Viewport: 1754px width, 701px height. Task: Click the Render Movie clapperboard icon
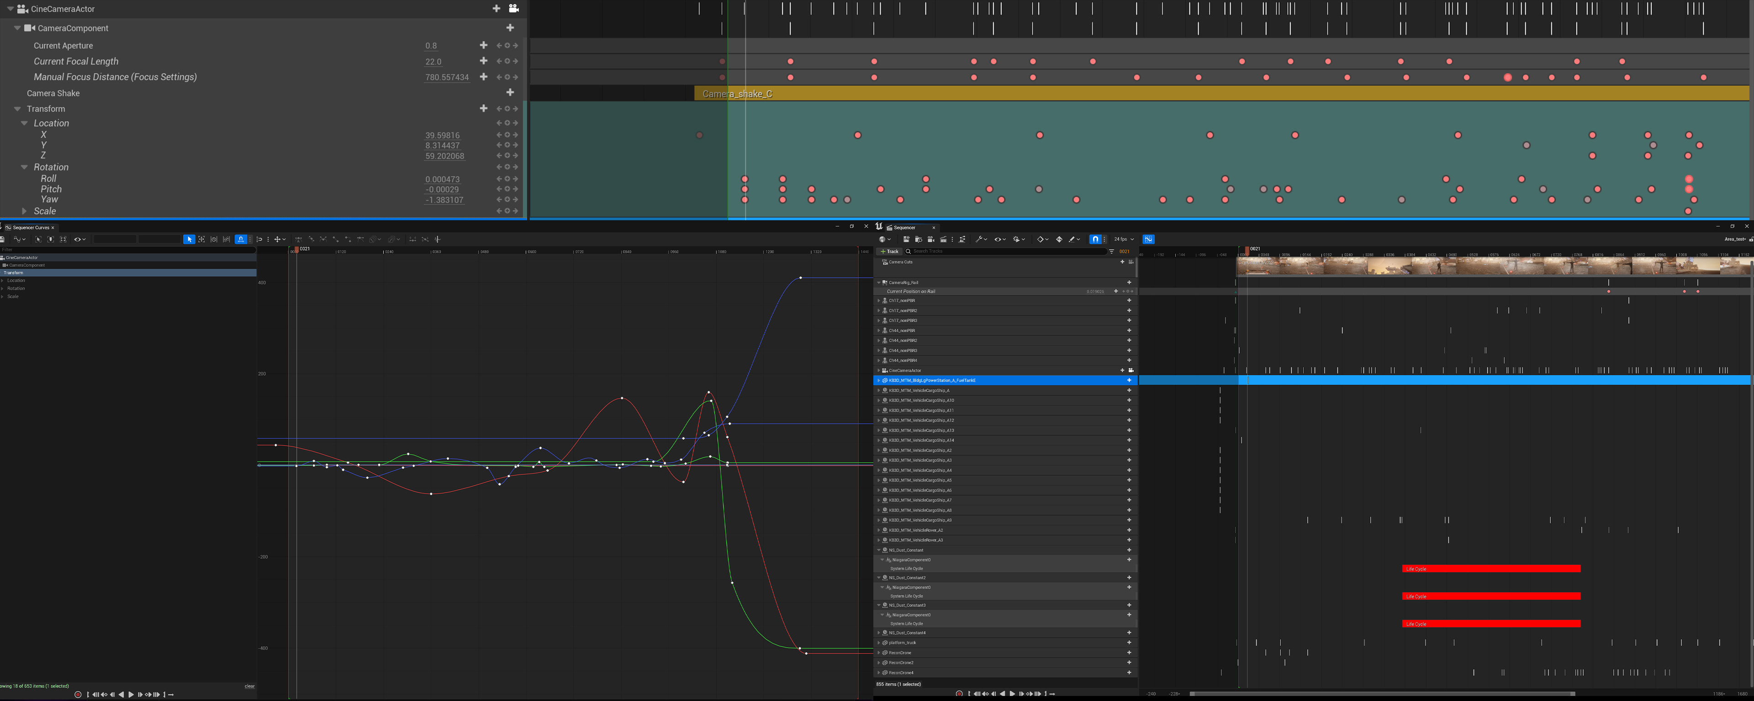(943, 239)
